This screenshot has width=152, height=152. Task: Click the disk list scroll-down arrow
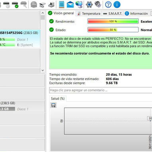click(x=43, y=70)
